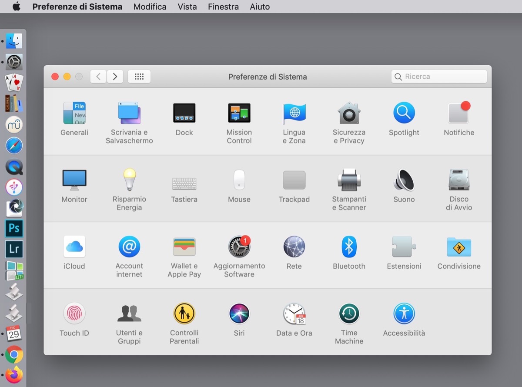Click the Mission Control icon
This screenshot has height=387, width=522.
click(x=239, y=113)
